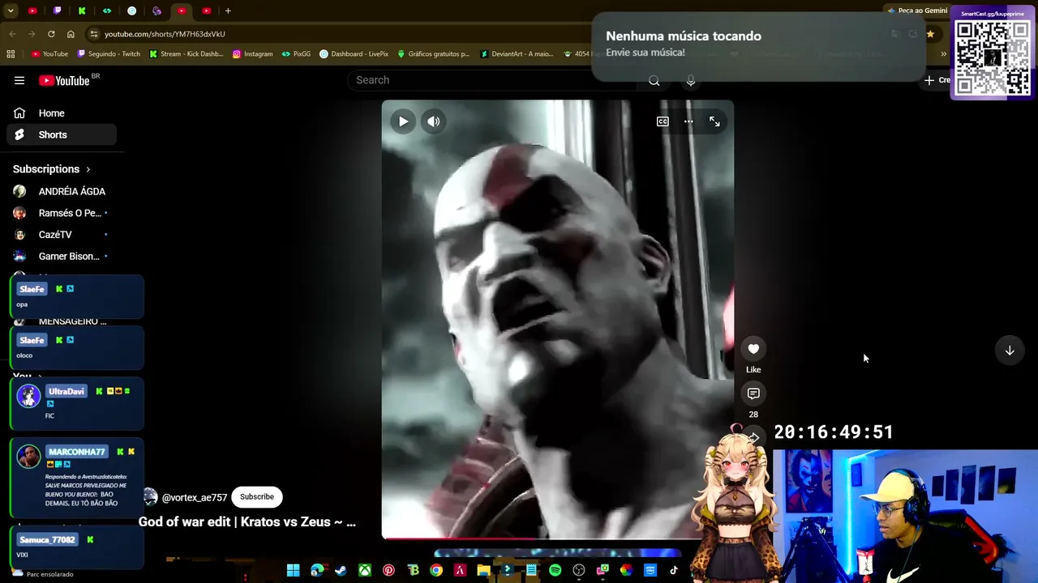This screenshot has height=583, width=1038.
Task: Click the video title 'God of war edit'
Action: 247,521
